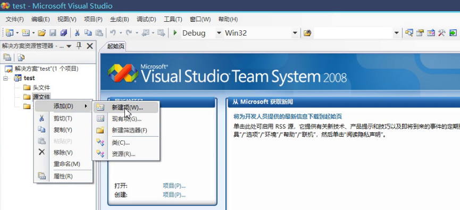Open Solution Explorer window position dropdown

click(69, 46)
